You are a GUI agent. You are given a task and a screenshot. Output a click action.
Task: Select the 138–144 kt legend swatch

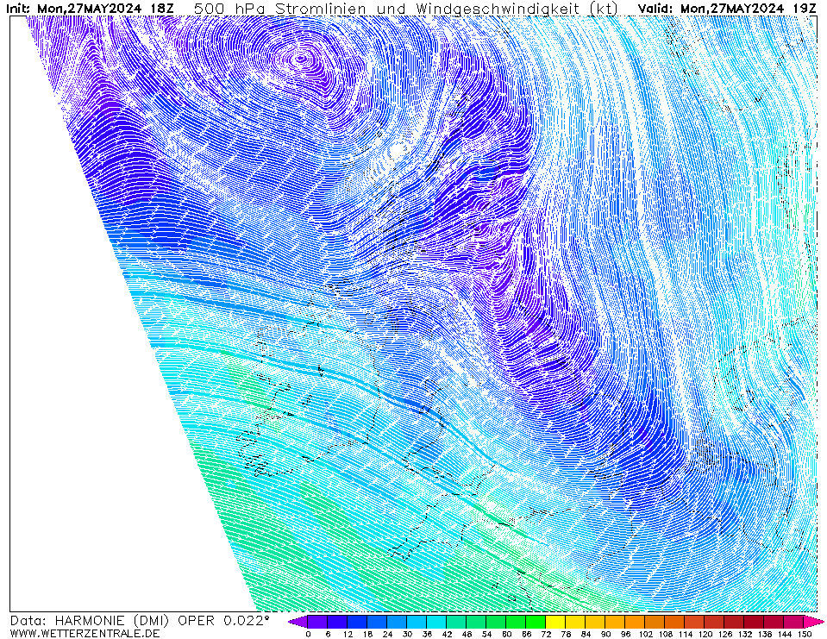tap(774, 622)
